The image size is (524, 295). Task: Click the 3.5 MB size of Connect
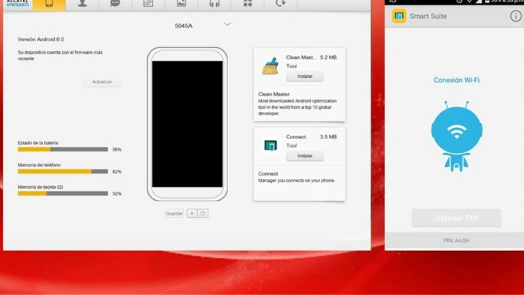(x=328, y=137)
